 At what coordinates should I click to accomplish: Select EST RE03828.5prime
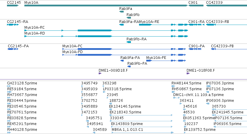[x=22, y=118]
